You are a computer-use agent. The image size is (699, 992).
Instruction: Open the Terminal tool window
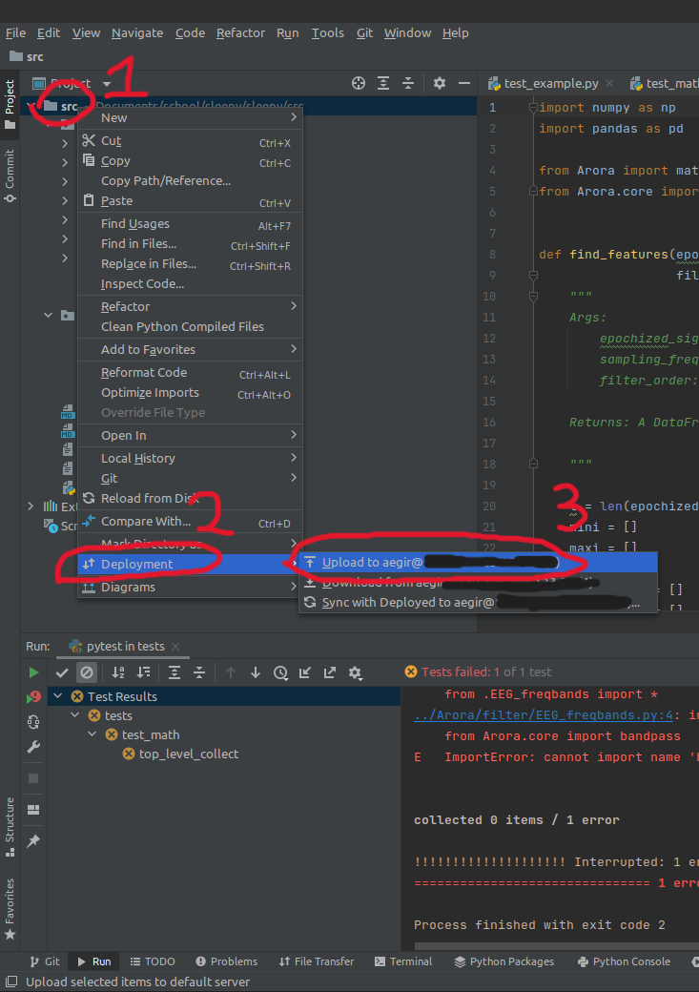402,961
